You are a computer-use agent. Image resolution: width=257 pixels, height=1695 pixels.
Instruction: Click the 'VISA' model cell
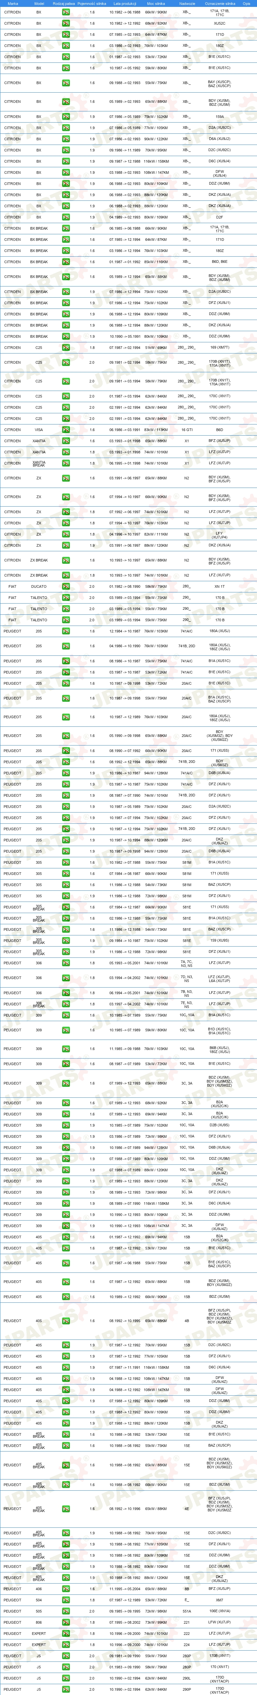(39, 430)
